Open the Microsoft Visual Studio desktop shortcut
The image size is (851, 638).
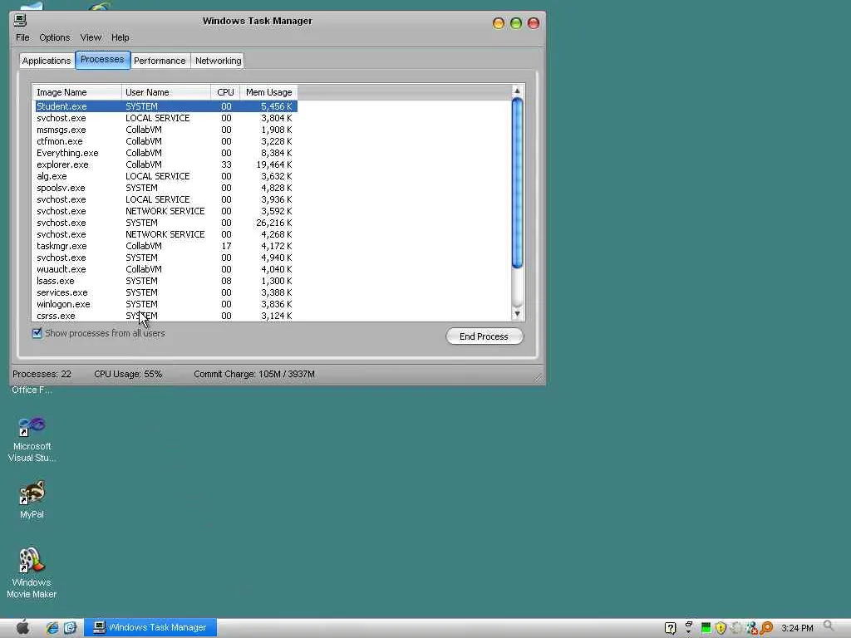pyautogui.click(x=32, y=439)
